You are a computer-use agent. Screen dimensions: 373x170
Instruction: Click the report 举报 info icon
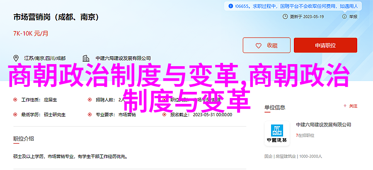(x=344, y=17)
